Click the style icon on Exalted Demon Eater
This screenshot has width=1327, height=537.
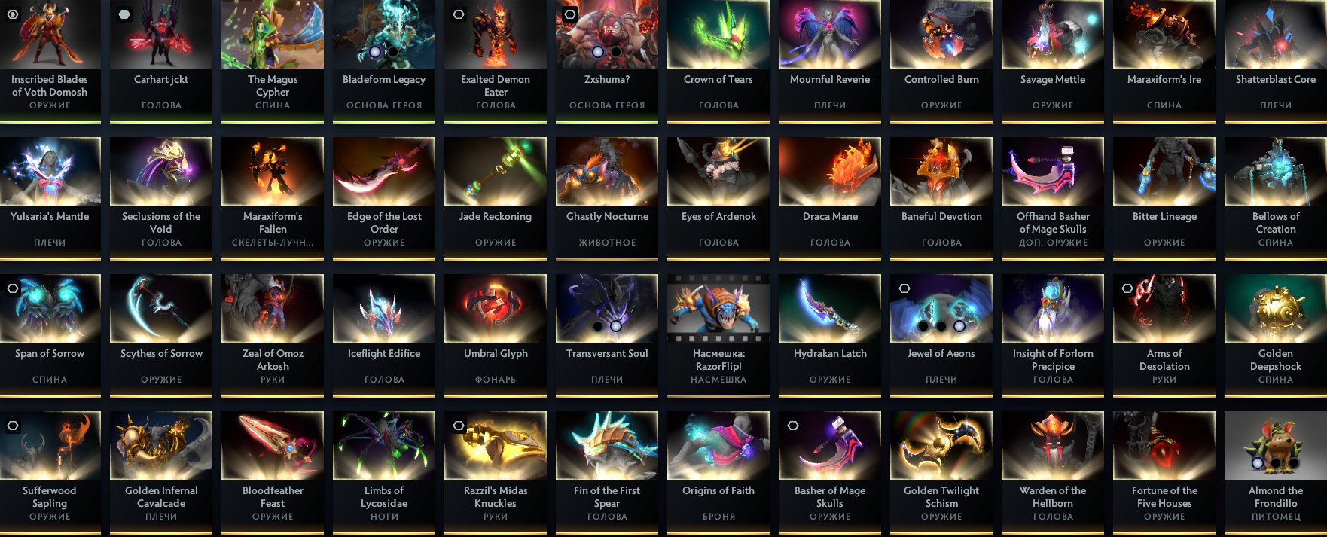[x=459, y=14]
